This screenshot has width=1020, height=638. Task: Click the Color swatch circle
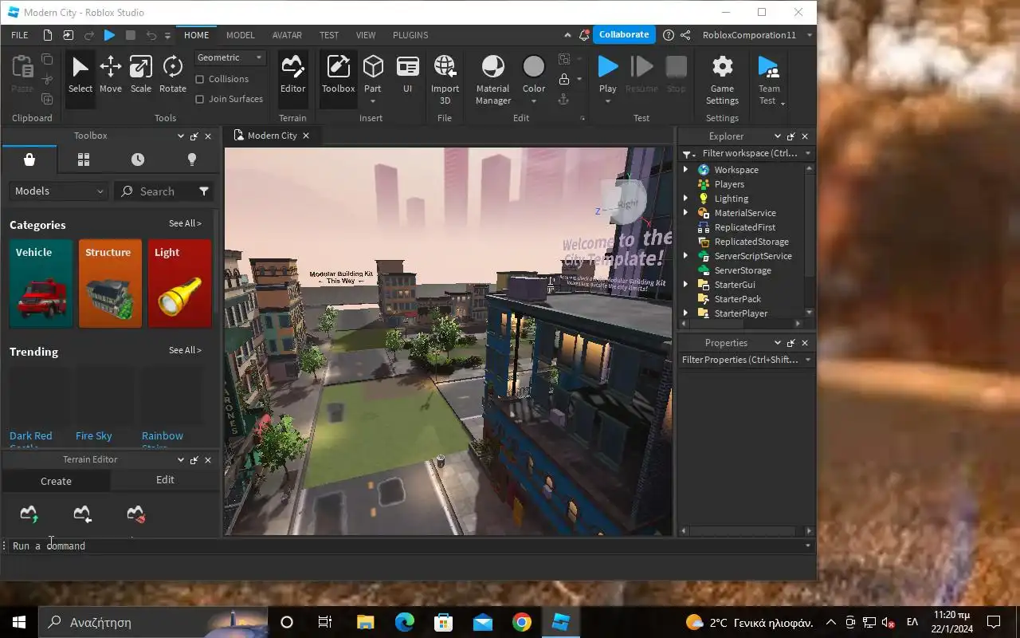534,67
